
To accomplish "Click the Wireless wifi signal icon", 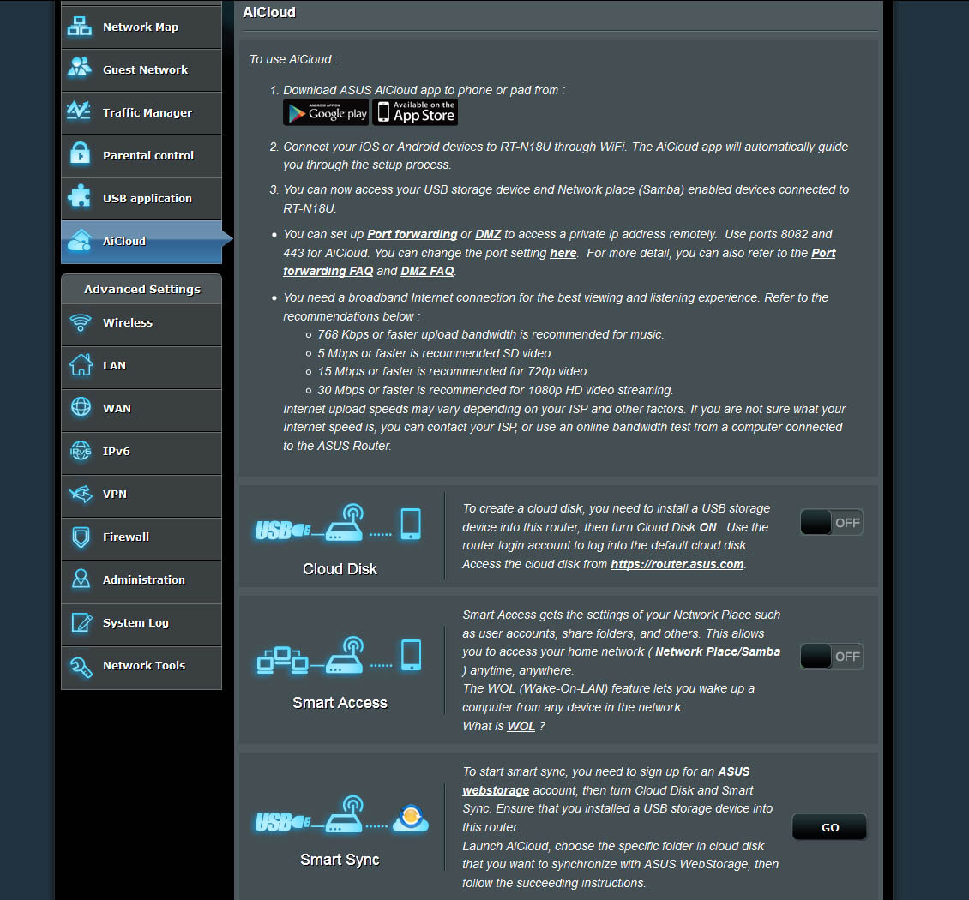I will [x=81, y=321].
